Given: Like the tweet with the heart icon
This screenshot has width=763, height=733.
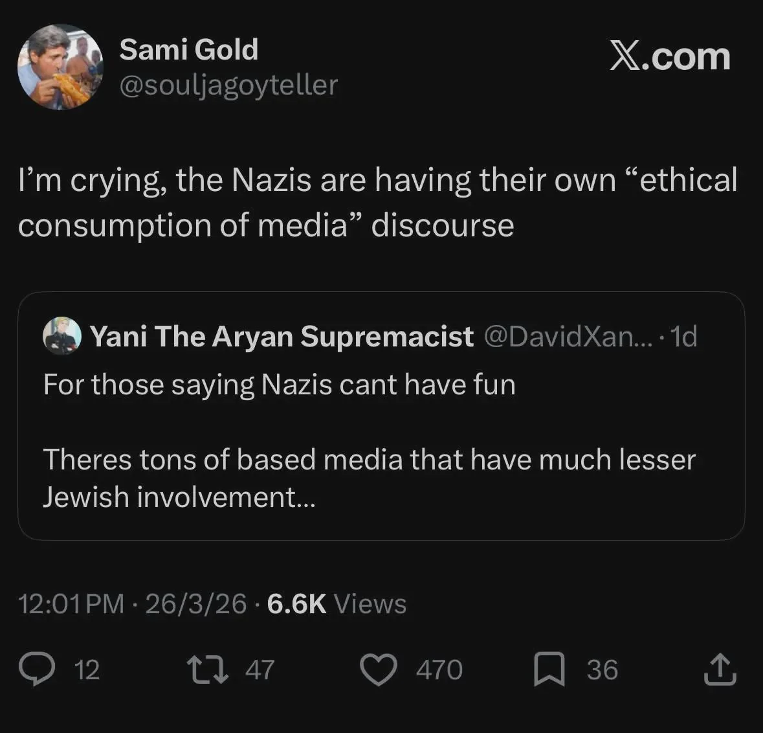Looking at the screenshot, I should (x=378, y=670).
